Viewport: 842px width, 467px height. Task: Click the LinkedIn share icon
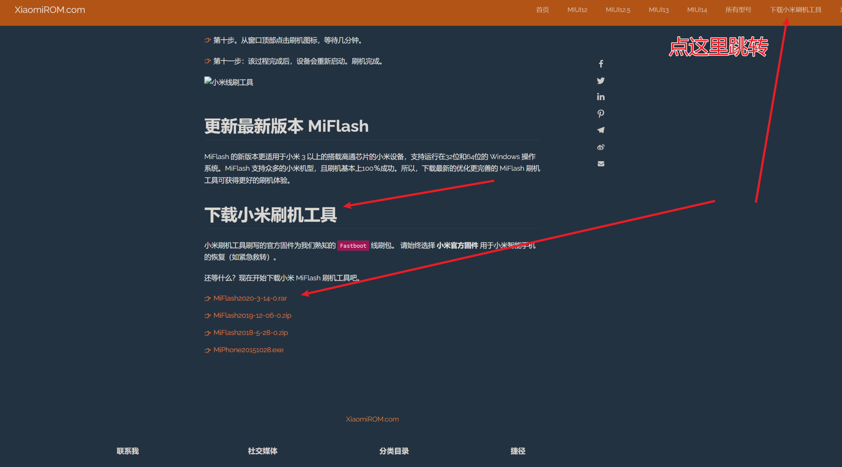(x=601, y=97)
